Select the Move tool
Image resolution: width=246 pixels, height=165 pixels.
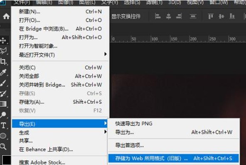pyautogui.click(x=3, y=41)
